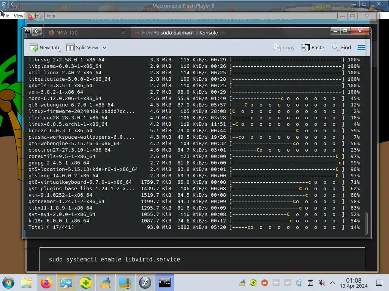389x291 pixels.
Task: Click the linux-6.8.5.arch1-1-x86_64 package name
Action: 68,124
